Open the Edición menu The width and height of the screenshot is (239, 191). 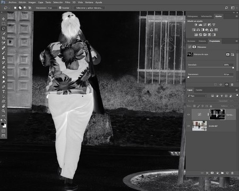(22, 2)
